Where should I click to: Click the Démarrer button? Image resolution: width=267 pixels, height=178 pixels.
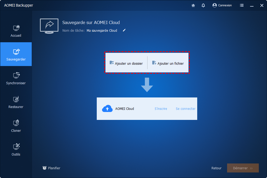pos(243,168)
